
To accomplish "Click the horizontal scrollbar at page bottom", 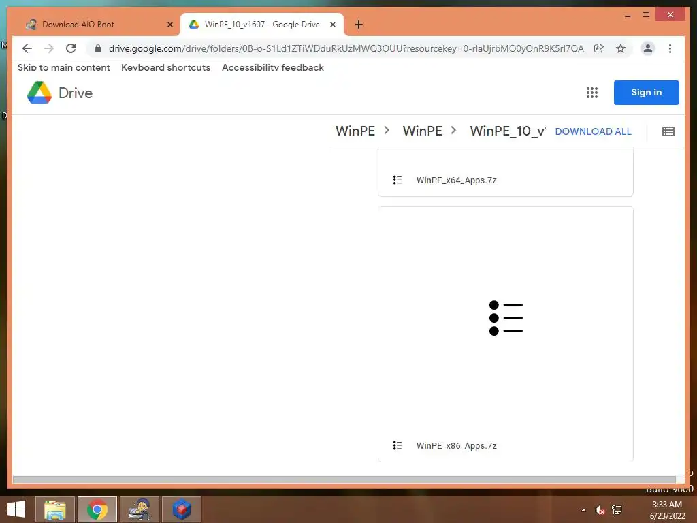I will pyautogui.click(x=344, y=479).
